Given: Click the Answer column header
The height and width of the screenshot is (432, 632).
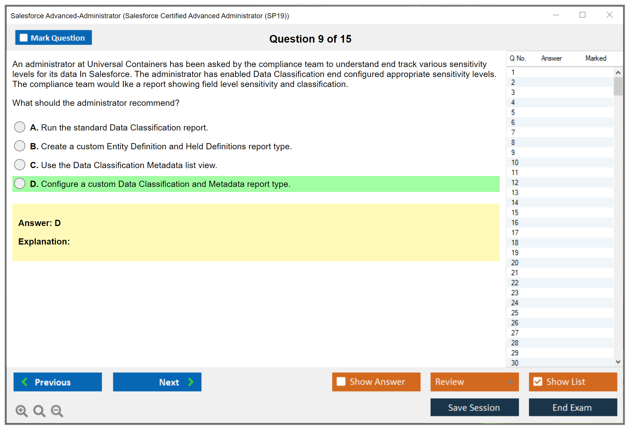Looking at the screenshot, I should tap(551, 58).
